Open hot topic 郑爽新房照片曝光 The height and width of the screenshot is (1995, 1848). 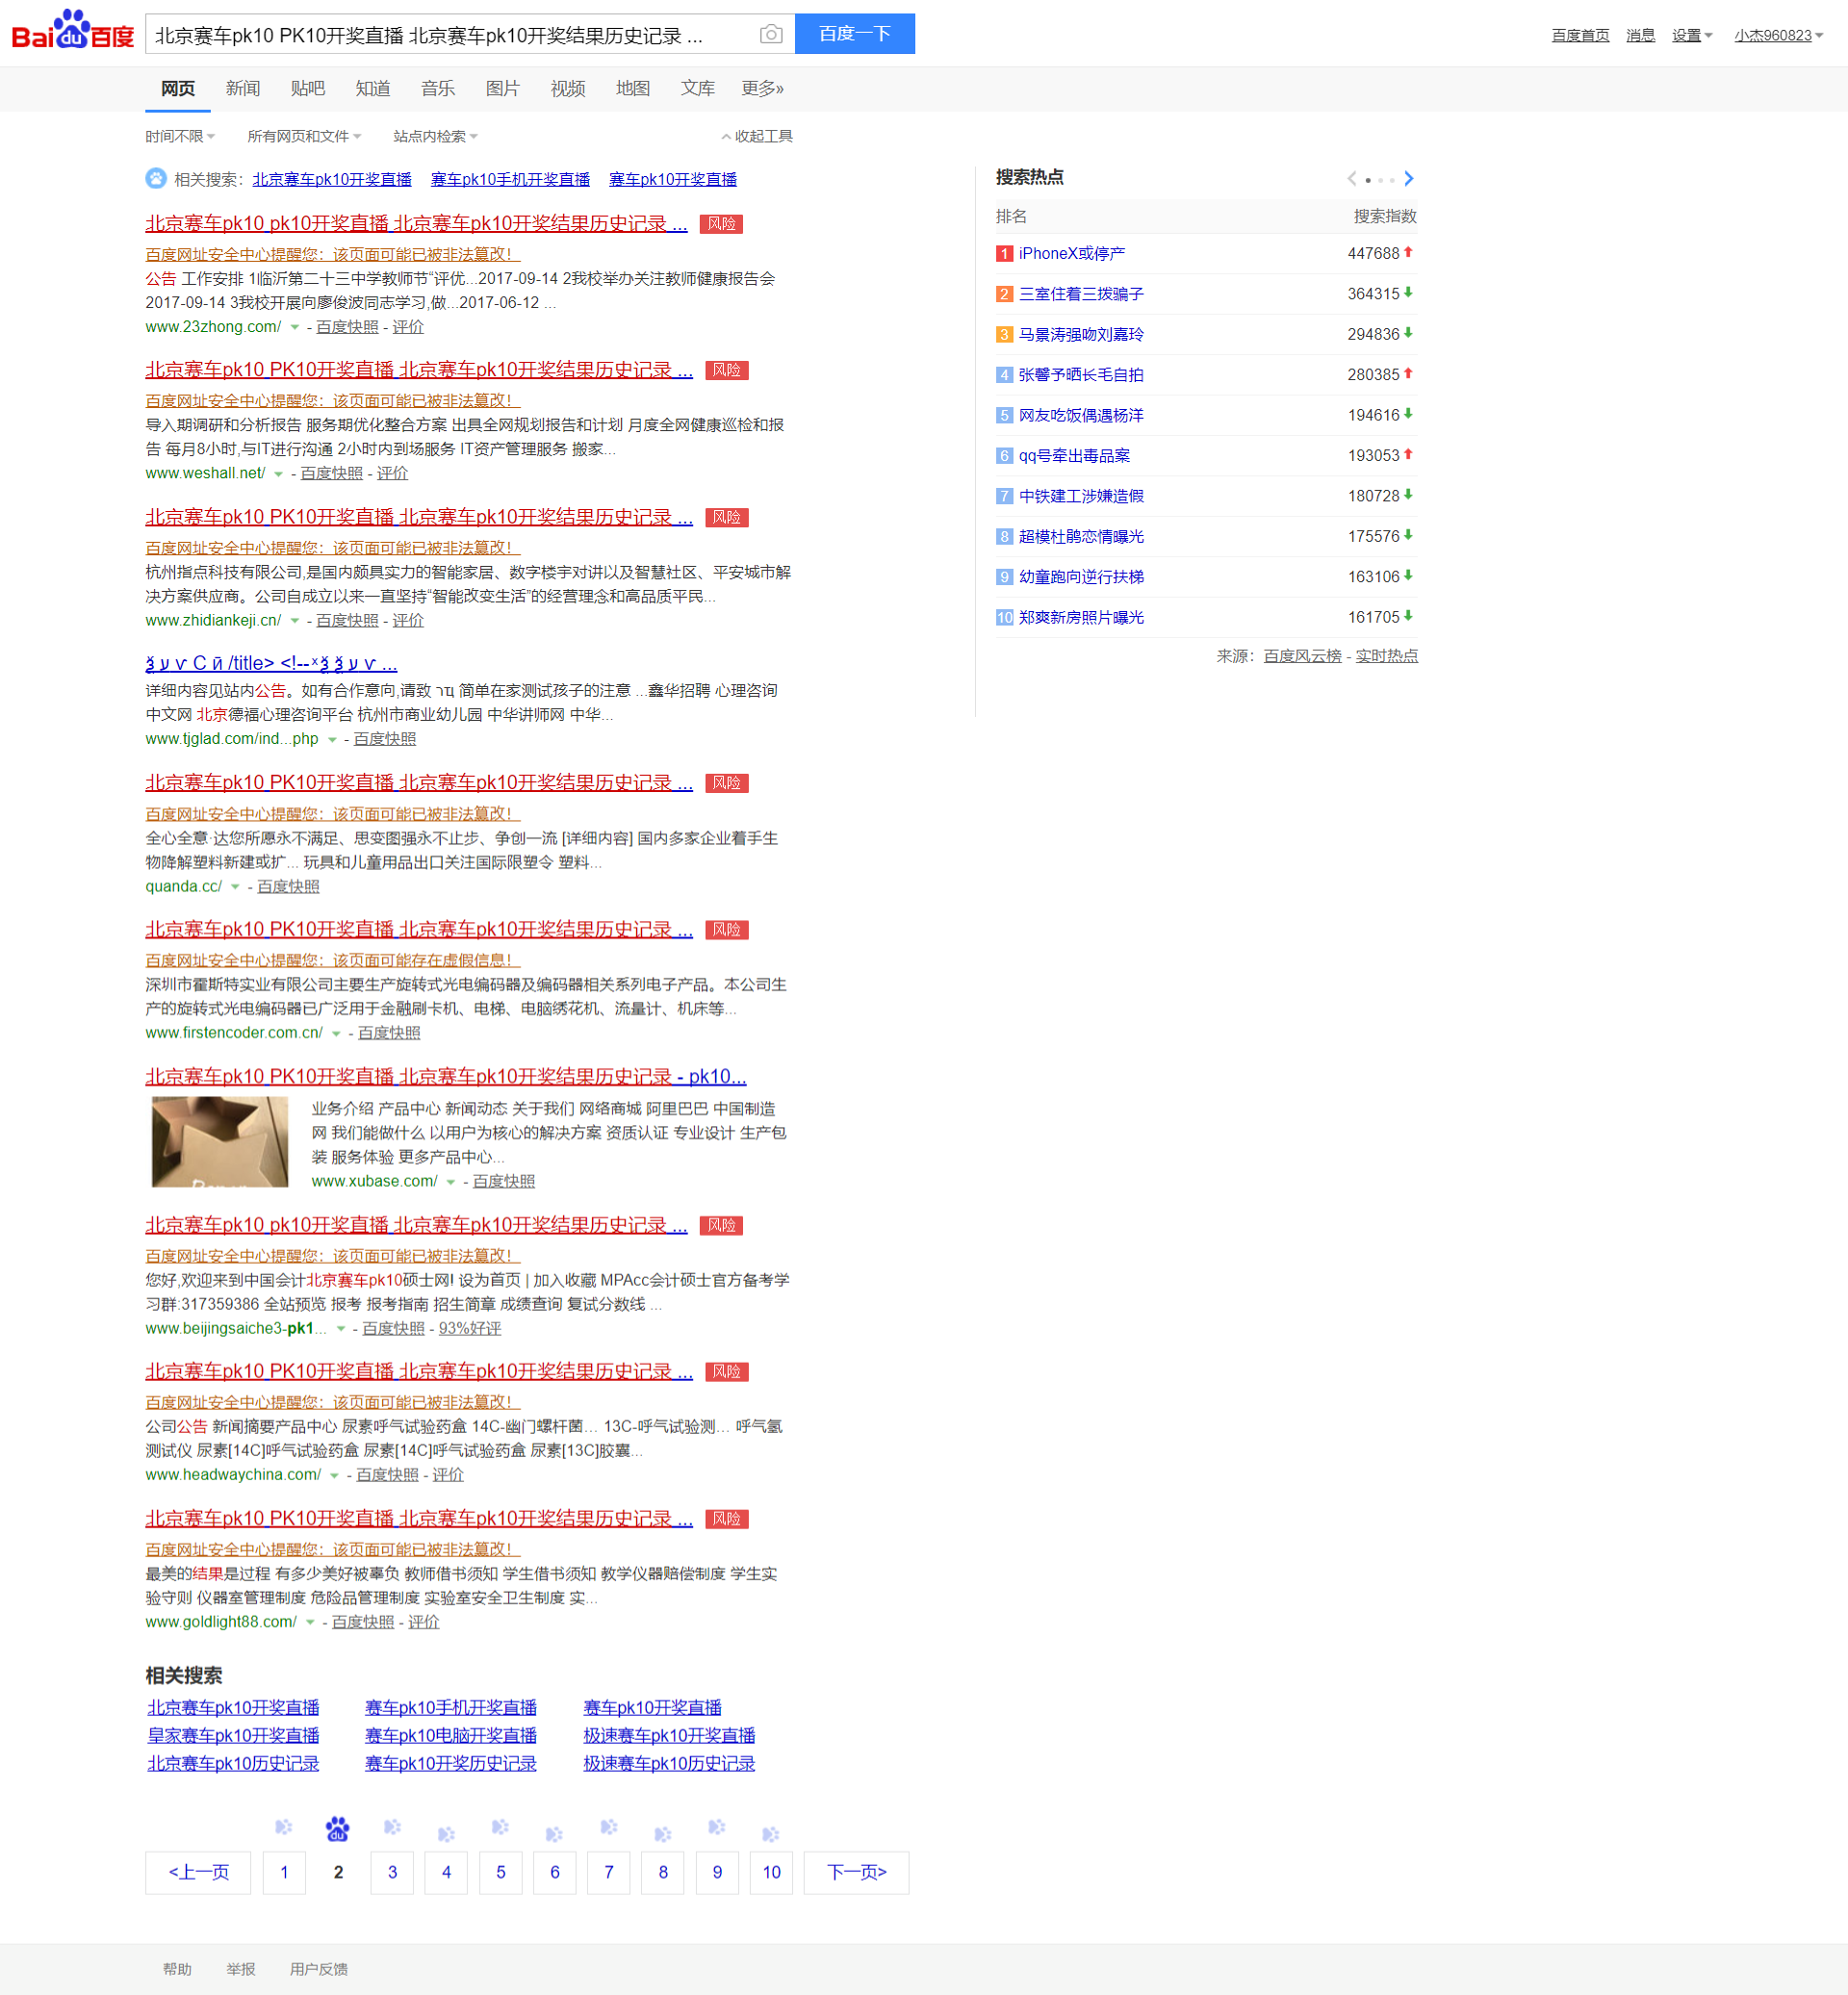(x=1081, y=617)
